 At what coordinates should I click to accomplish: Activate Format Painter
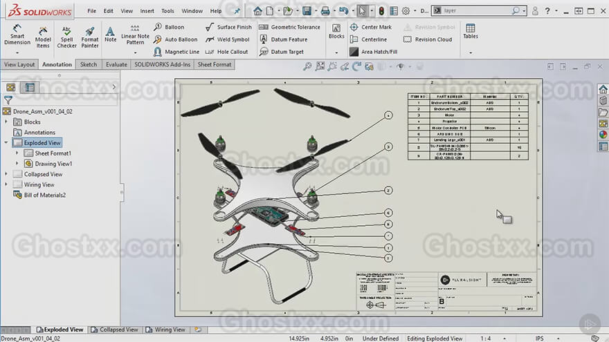[90, 37]
